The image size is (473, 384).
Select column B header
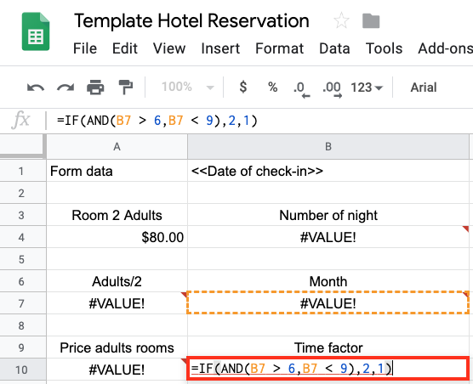click(x=328, y=147)
